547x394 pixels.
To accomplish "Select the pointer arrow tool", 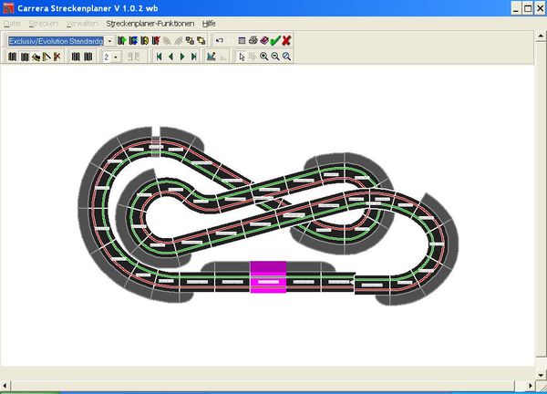I will pos(242,57).
